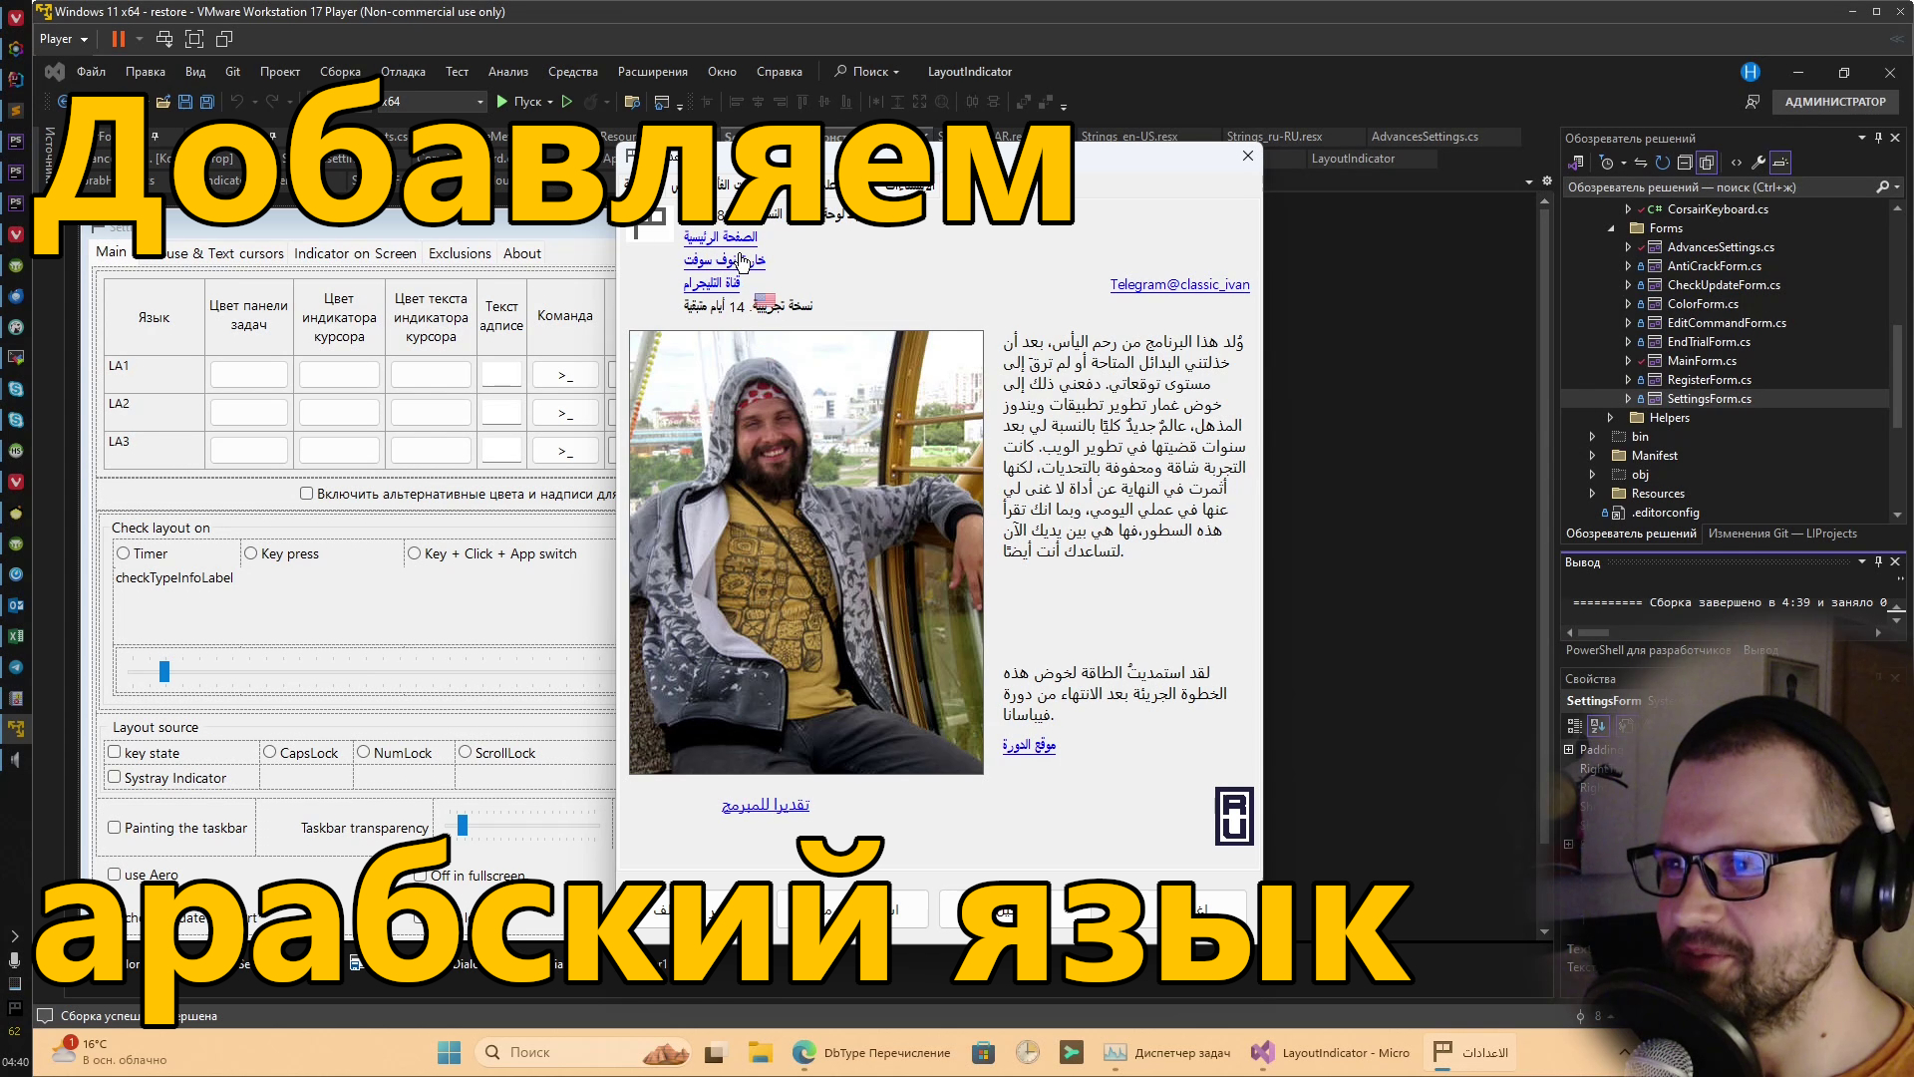Open the Отладка menu
Image resolution: width=1914 pixels, height=1077 pixels.
pyautogui.click(x=403, y=72)
